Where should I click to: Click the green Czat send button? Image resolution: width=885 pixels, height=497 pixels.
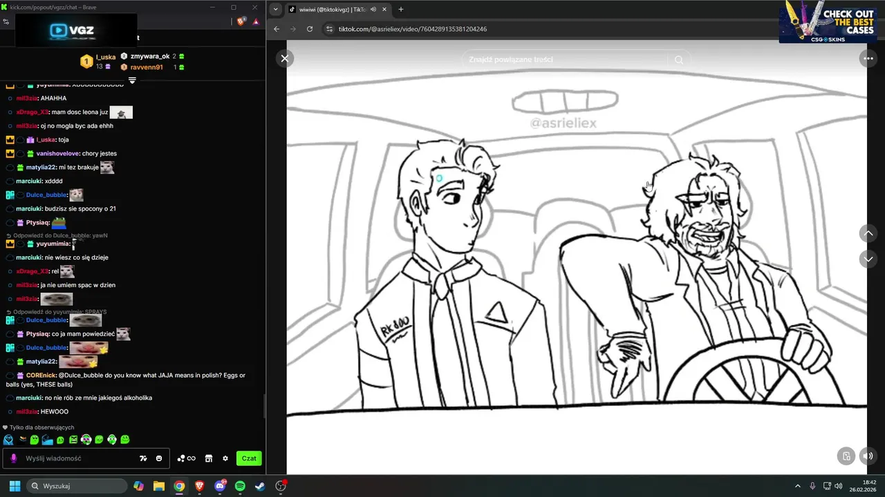(x=249, y=458)
